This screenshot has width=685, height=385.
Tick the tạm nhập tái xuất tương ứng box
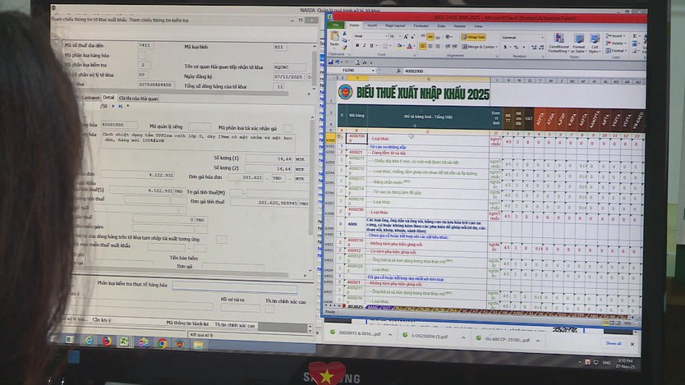point(222,239)
